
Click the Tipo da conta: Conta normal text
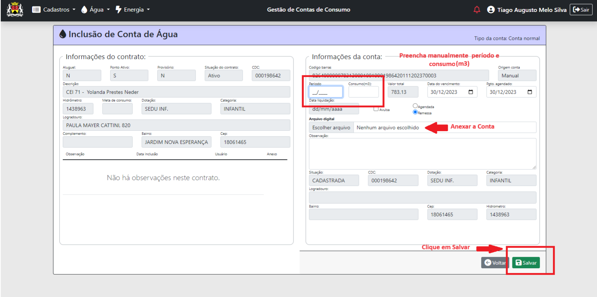tap(507, 38)
